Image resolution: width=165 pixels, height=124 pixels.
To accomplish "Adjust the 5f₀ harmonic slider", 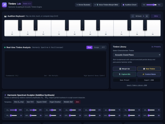I will pyautogui.click(x=92, y=110).
